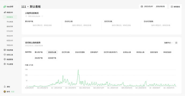The image size is (185, 96).
Task: Select the 新添加人数 metric filter
Action: coord(140,52)
